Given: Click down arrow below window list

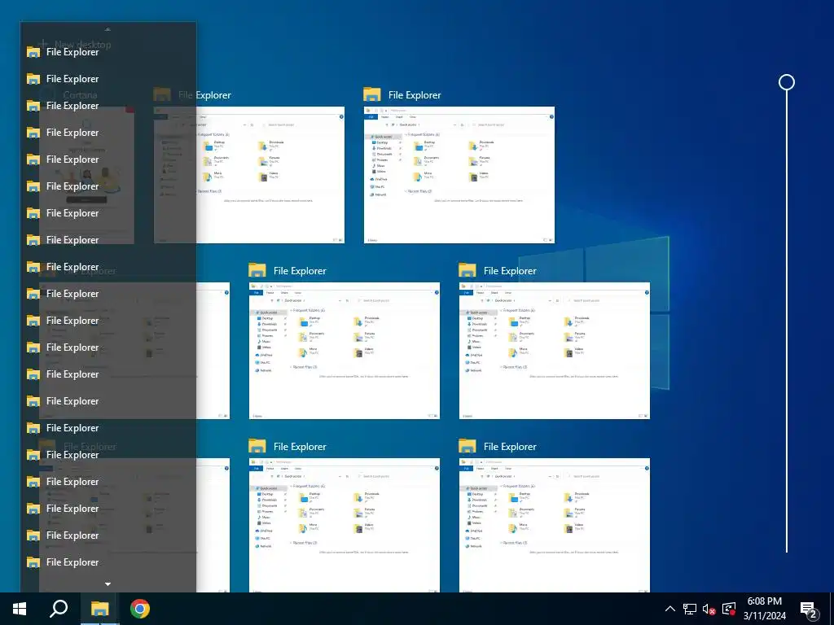Looking at the screenshot, I should (x=108, y=584).
